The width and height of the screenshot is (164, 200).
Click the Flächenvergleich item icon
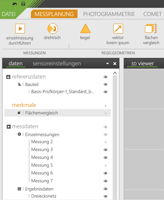(x=19, y=113)
